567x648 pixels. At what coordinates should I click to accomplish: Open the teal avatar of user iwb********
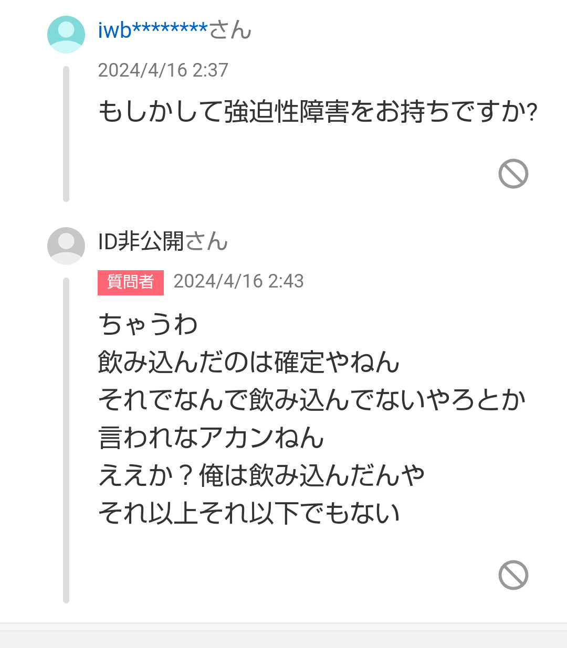click(66, 35)
